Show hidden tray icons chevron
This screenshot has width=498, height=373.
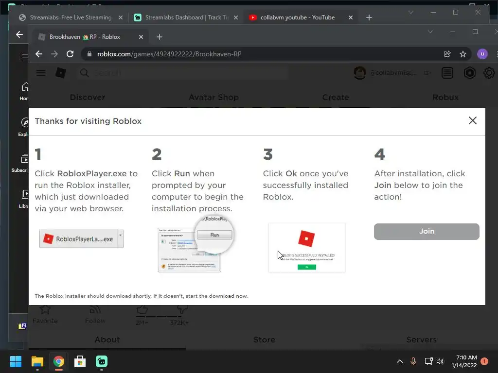pyautogui.click(x=400, y=361)
